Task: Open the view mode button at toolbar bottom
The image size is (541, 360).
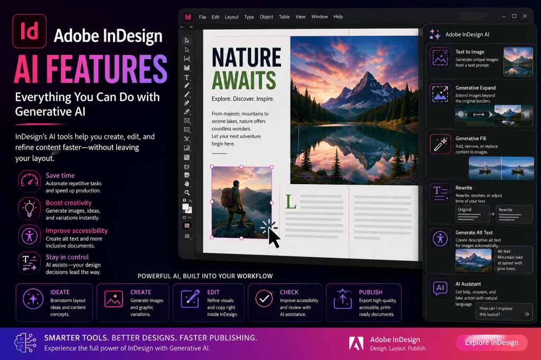Action: tap(186, 236)
